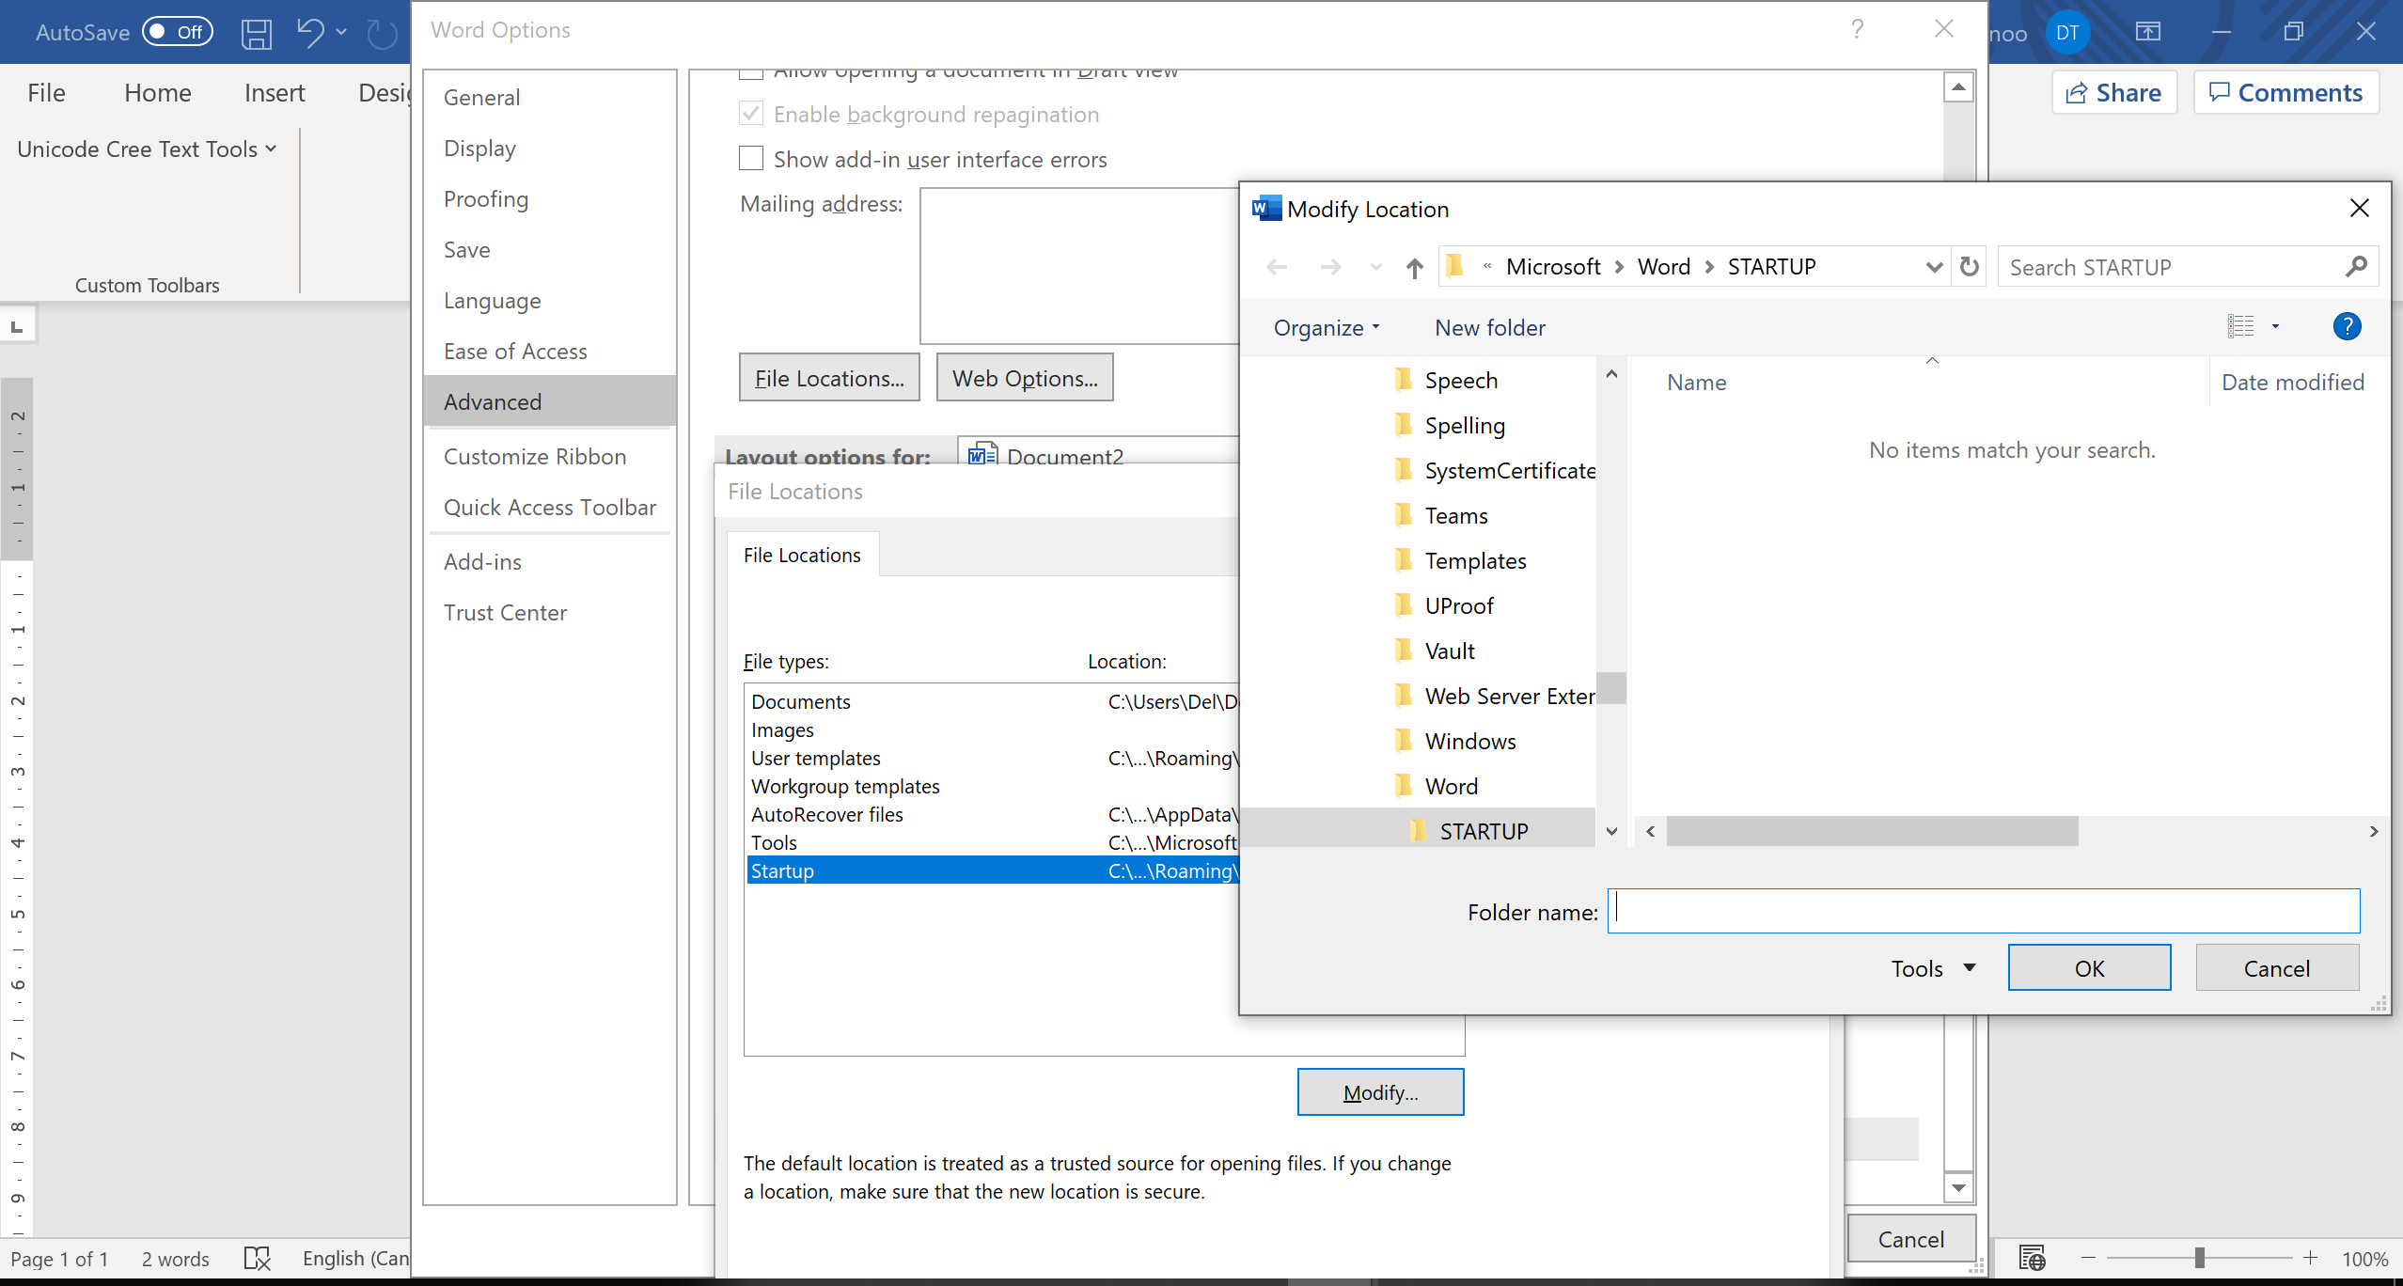Viewport: 2403px width, 1286px height.
Task: Click the Save icon in title bar
Action: pyautogui.click(x=256, y=33)
